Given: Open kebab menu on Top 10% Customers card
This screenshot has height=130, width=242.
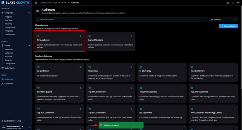Looking at the screenshot, I should (131, 88).
